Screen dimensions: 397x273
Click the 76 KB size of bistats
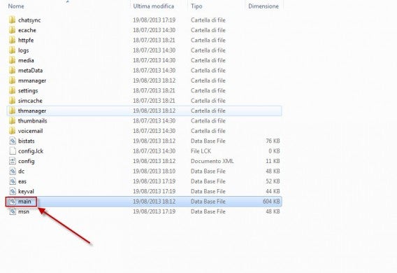[273, 141]
